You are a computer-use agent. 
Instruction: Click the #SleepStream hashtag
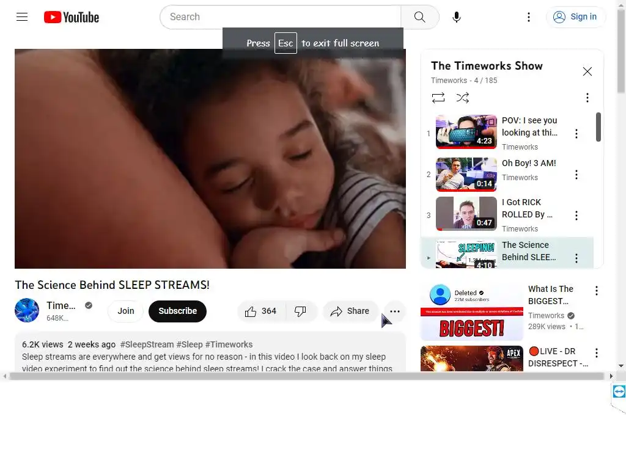147,344
